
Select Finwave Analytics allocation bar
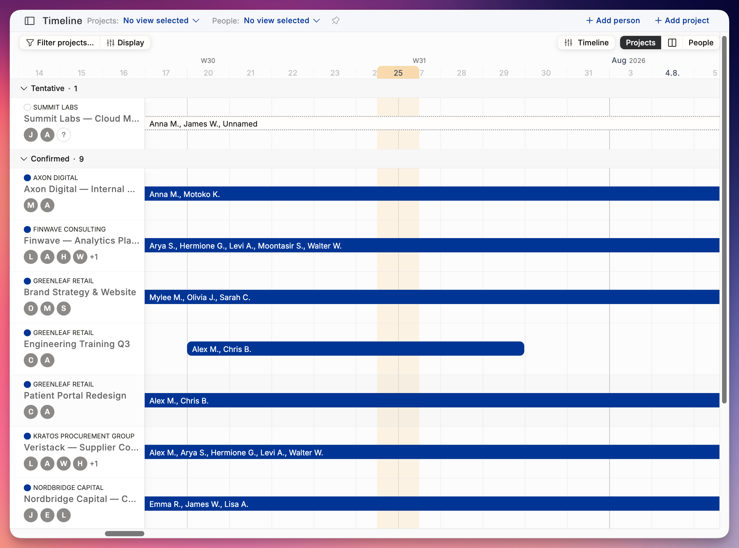[x=432, y=246]
